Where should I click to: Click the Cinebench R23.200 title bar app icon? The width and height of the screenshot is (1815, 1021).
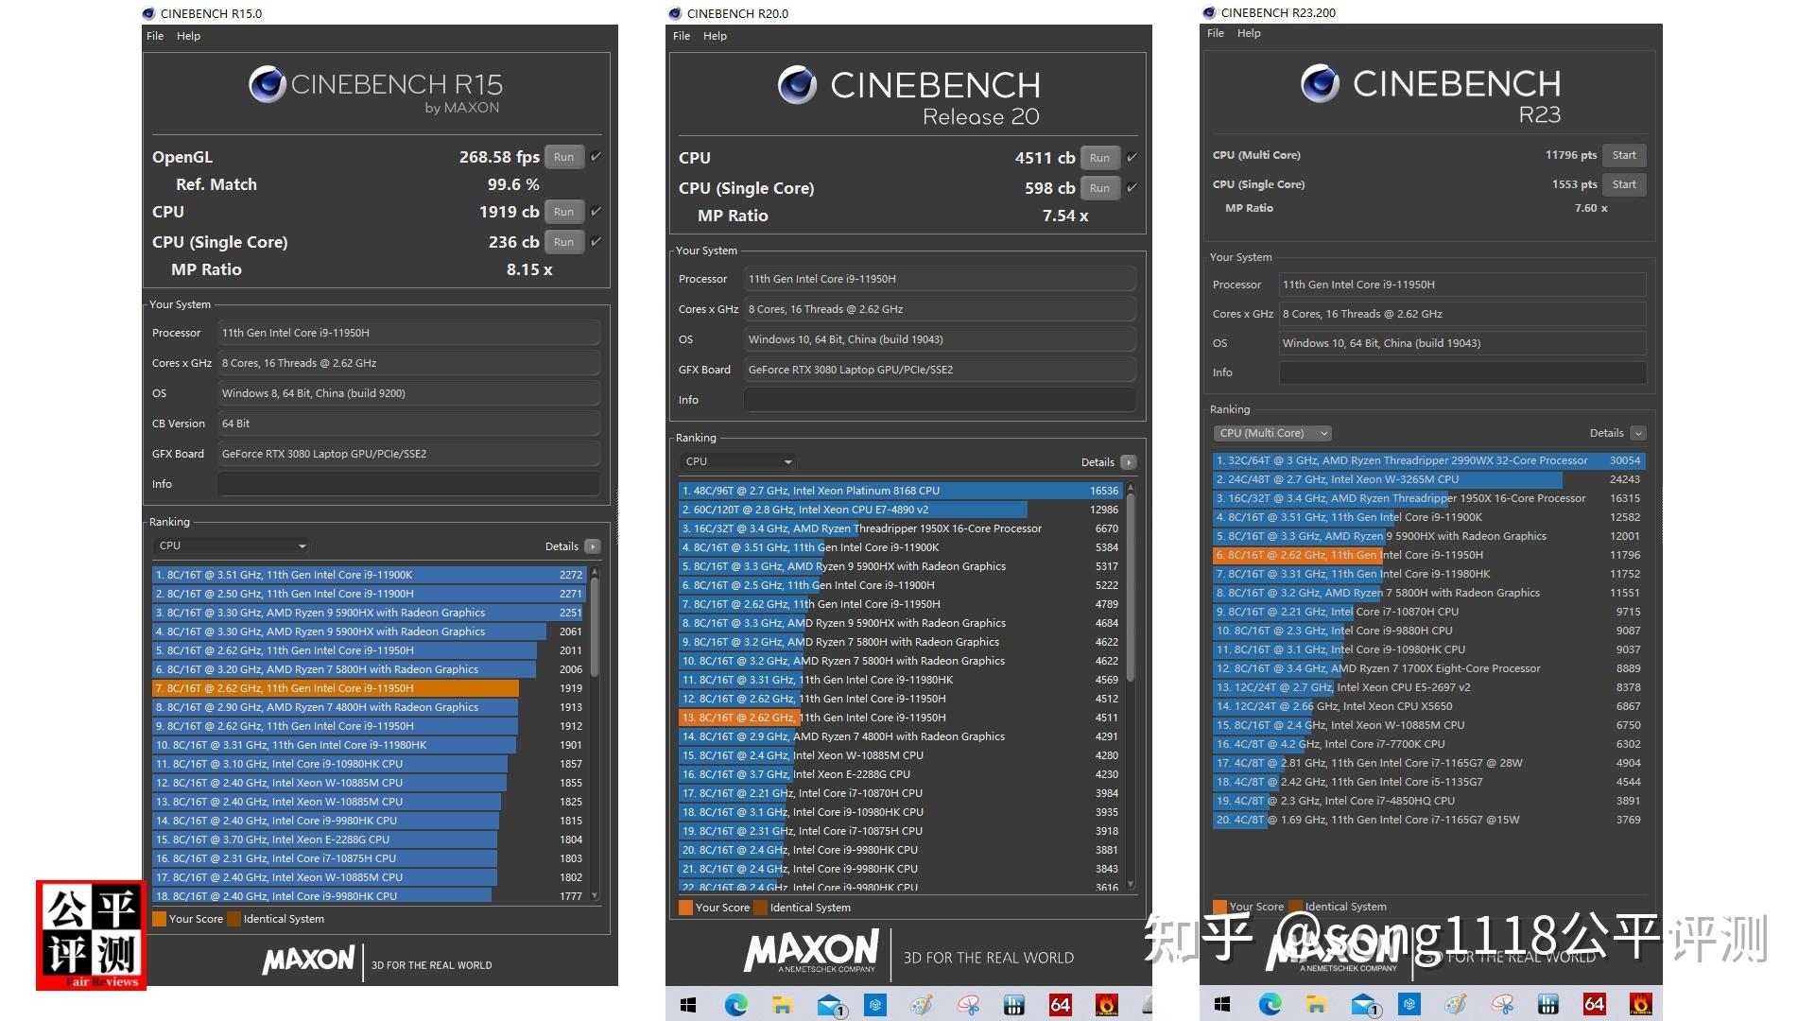pos(1209,12)
